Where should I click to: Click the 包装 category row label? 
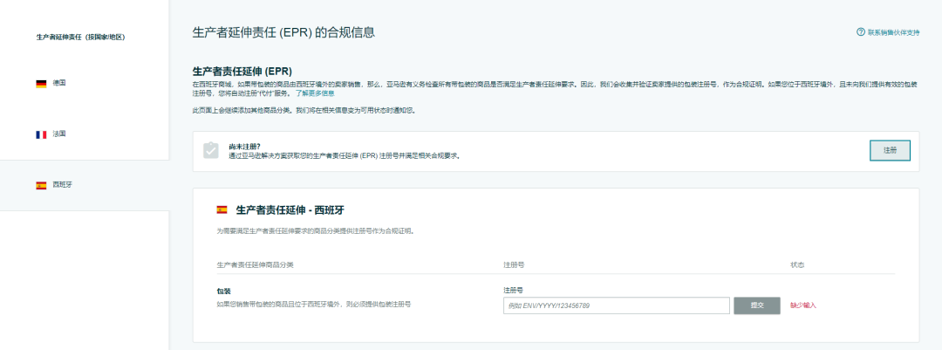point(223,291)
